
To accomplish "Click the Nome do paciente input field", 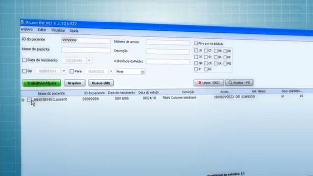I will click(86, 50).
